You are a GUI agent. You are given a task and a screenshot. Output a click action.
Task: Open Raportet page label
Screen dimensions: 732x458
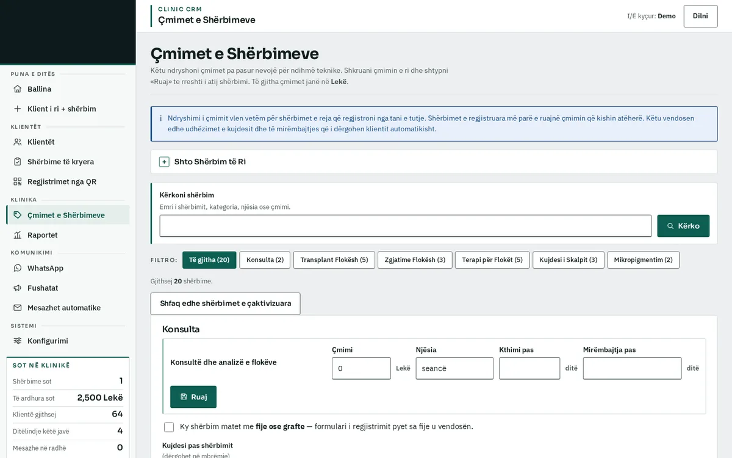(43, 235)
